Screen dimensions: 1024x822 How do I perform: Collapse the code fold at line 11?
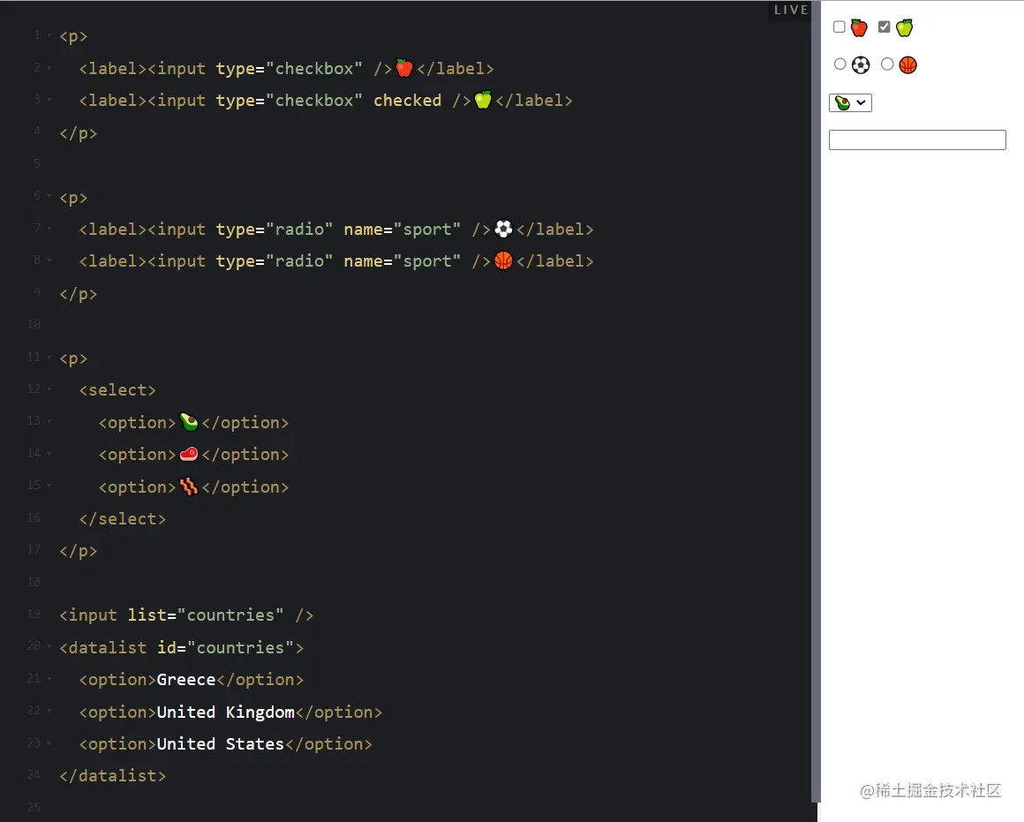49,358
